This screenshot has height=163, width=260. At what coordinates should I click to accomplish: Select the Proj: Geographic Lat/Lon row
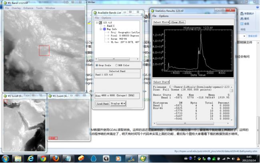125,32
